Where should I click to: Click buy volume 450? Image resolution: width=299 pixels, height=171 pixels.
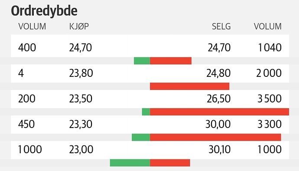pos(26,124)
